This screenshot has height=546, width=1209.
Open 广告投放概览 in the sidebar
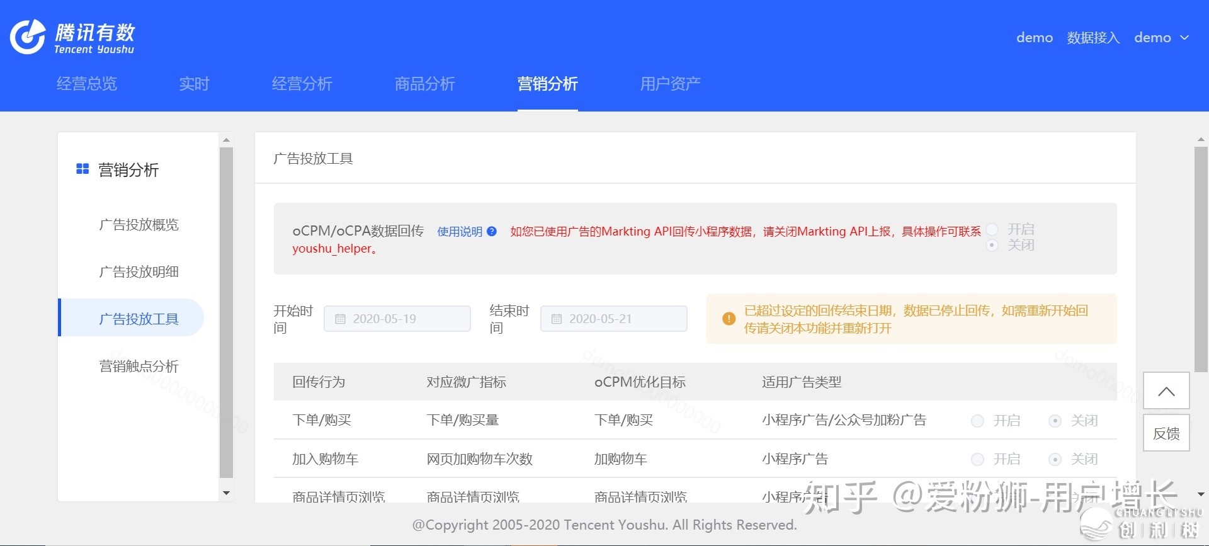(139, 225)
